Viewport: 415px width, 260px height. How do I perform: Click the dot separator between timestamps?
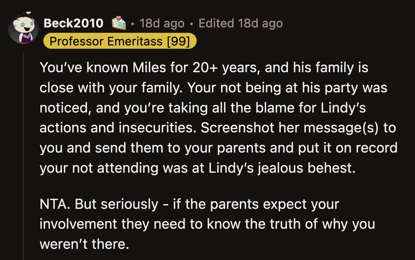click(191, 23)
